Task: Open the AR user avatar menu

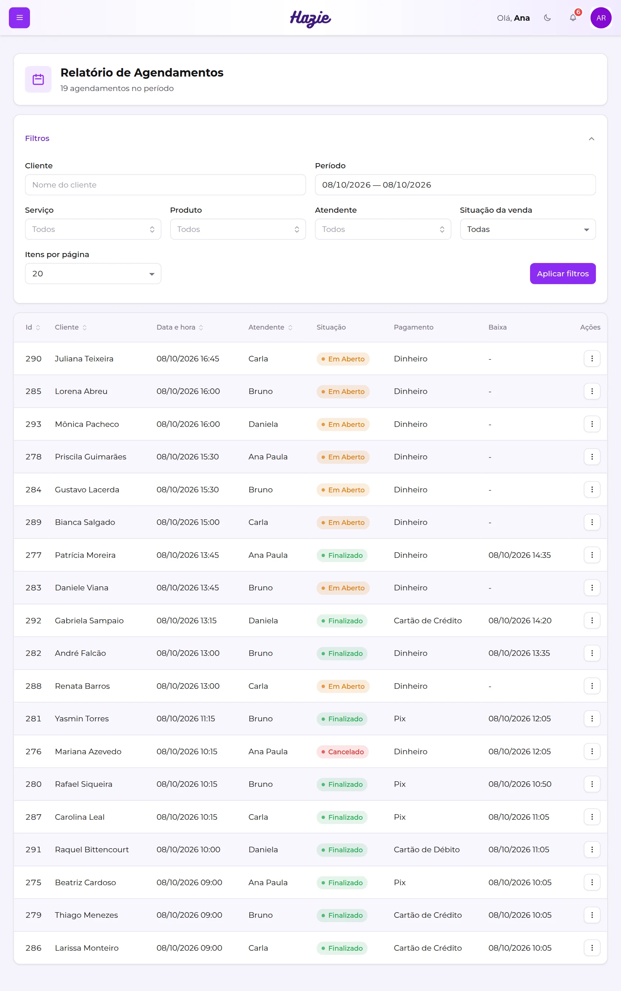Action: (x=600, y=18)
